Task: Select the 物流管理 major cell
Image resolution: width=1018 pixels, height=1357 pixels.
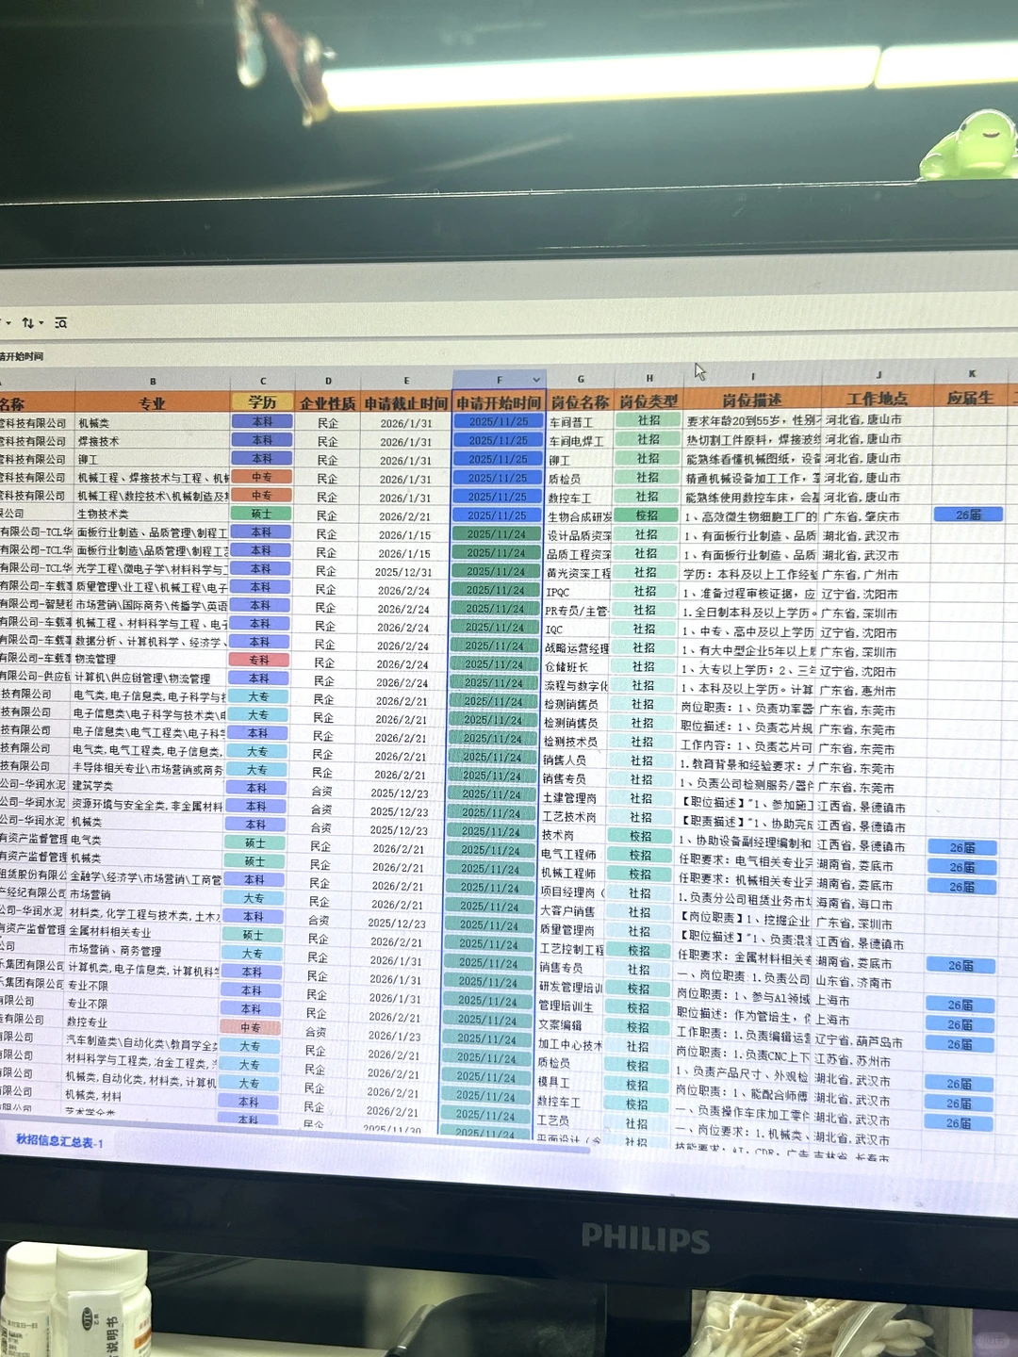Action: pos(150,659)
